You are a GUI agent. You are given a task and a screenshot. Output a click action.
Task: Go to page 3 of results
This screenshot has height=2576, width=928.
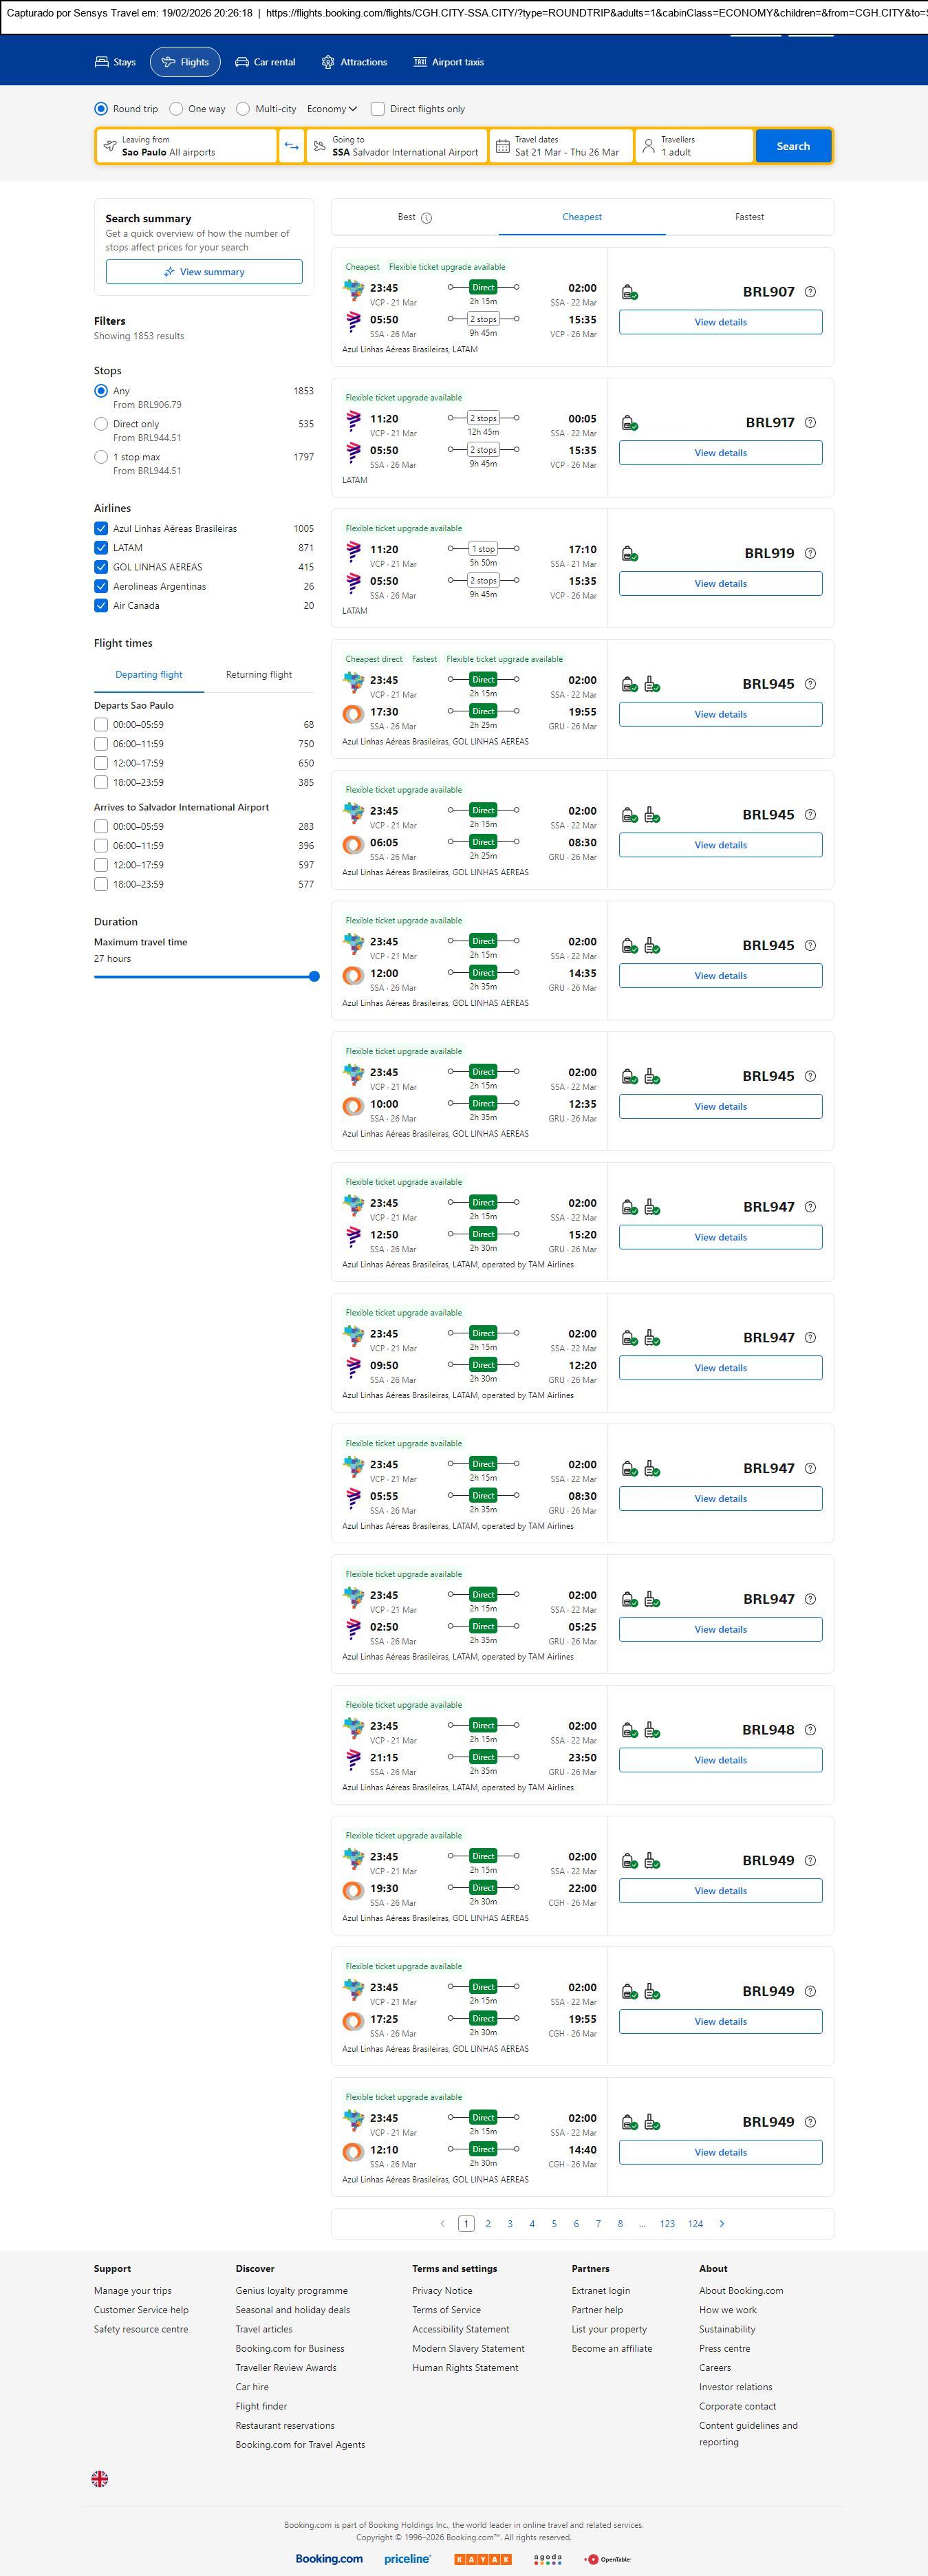click(x=510, y=2223)
